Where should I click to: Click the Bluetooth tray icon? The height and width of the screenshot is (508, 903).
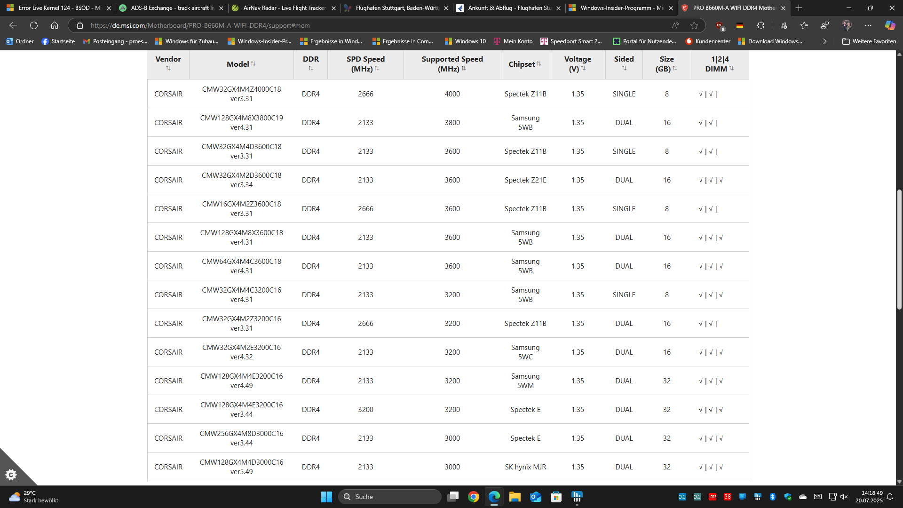tap(773, 497)
